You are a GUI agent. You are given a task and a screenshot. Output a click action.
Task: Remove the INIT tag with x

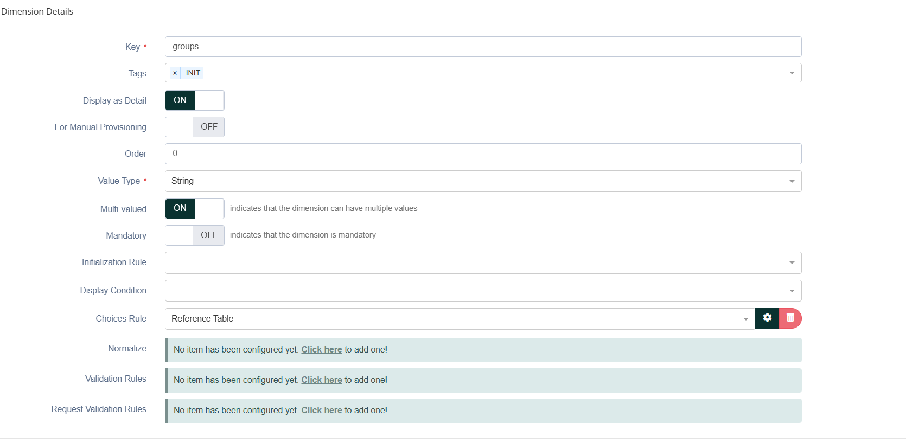tap(175, 73)
